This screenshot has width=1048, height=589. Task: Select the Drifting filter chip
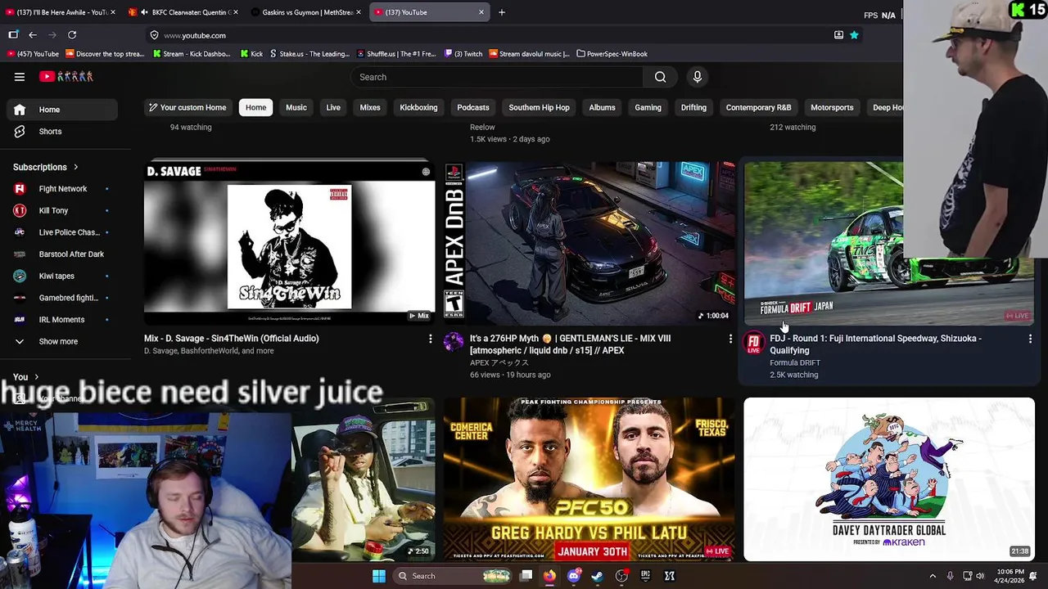tap(693, 107)
